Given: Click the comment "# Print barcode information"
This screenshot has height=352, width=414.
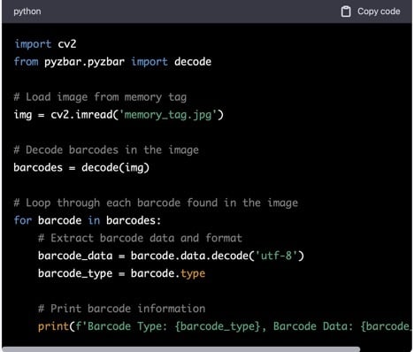Looking at the screenshot, I should 121,309.
